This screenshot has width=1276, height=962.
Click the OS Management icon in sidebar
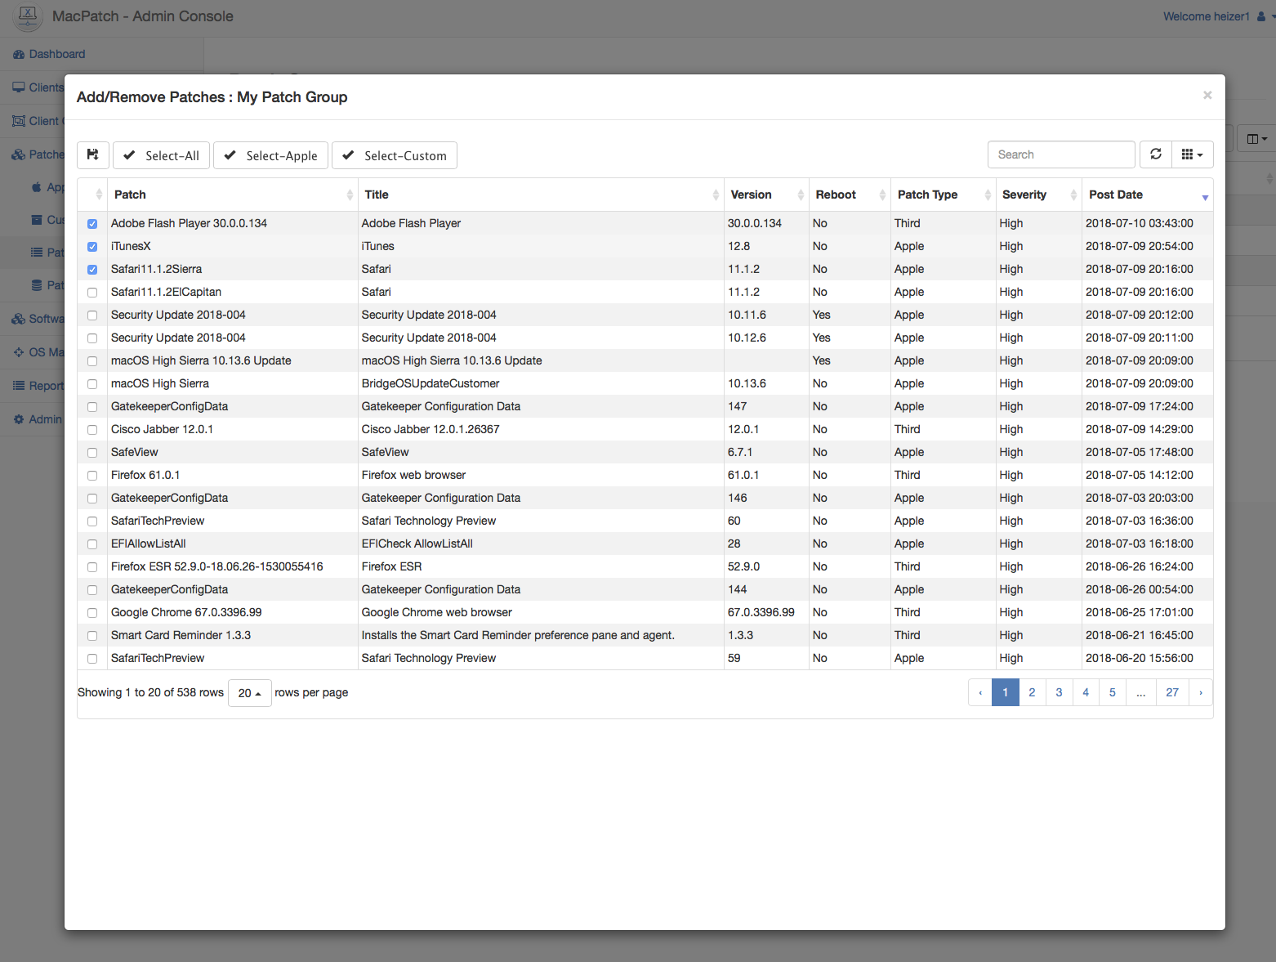pos(19,352)
